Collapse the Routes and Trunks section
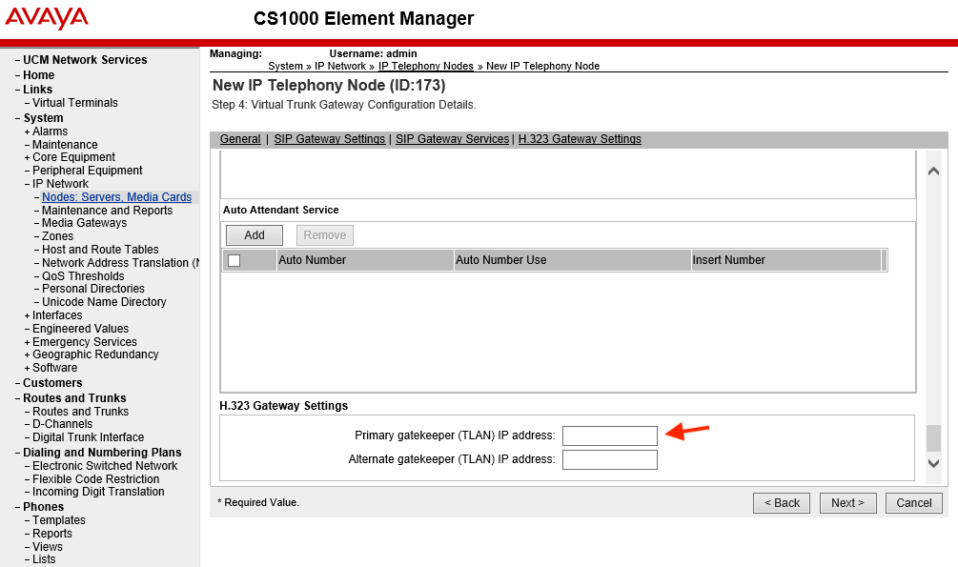The width and height of the screenshot is (958, 567). click(x=18, y=398)
